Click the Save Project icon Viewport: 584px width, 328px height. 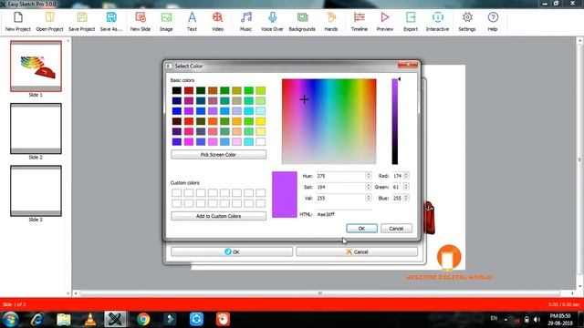[x=81, y=22]
